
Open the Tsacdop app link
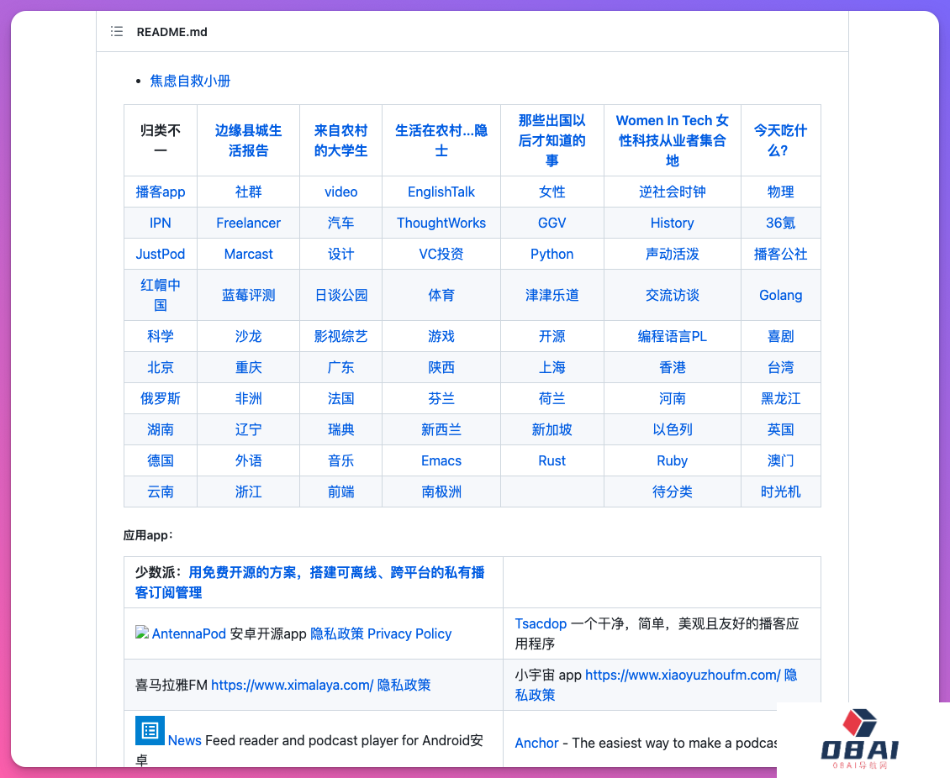click(x=541, y=623)
